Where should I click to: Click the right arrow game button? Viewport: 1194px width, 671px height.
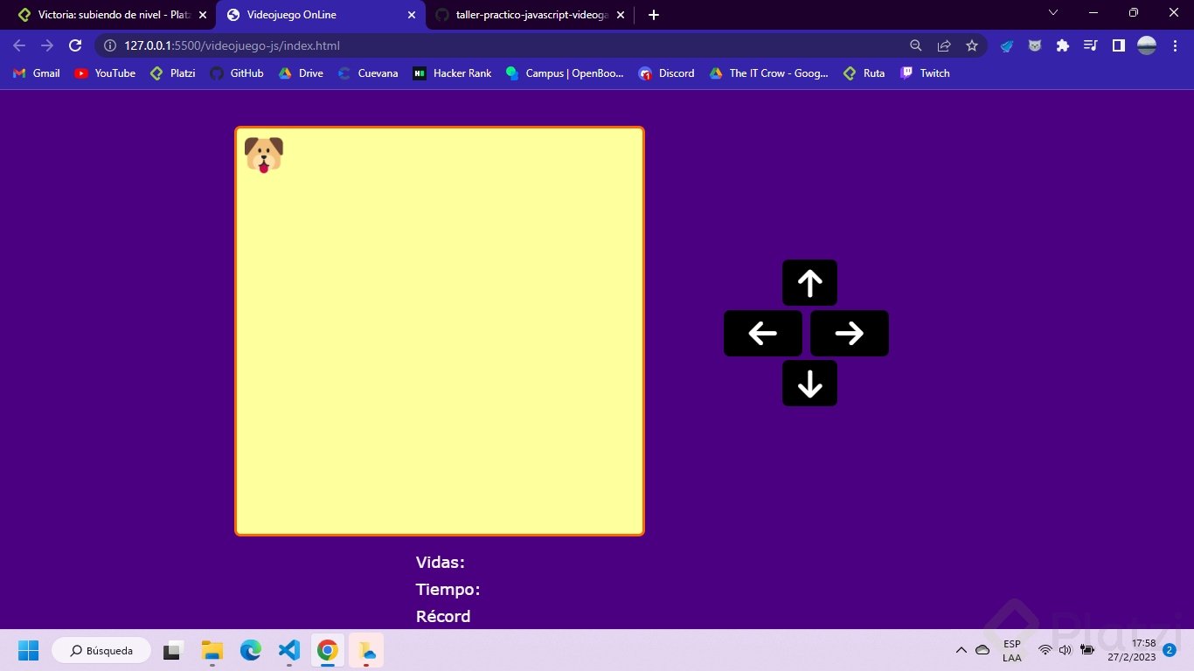click(850, 333)
